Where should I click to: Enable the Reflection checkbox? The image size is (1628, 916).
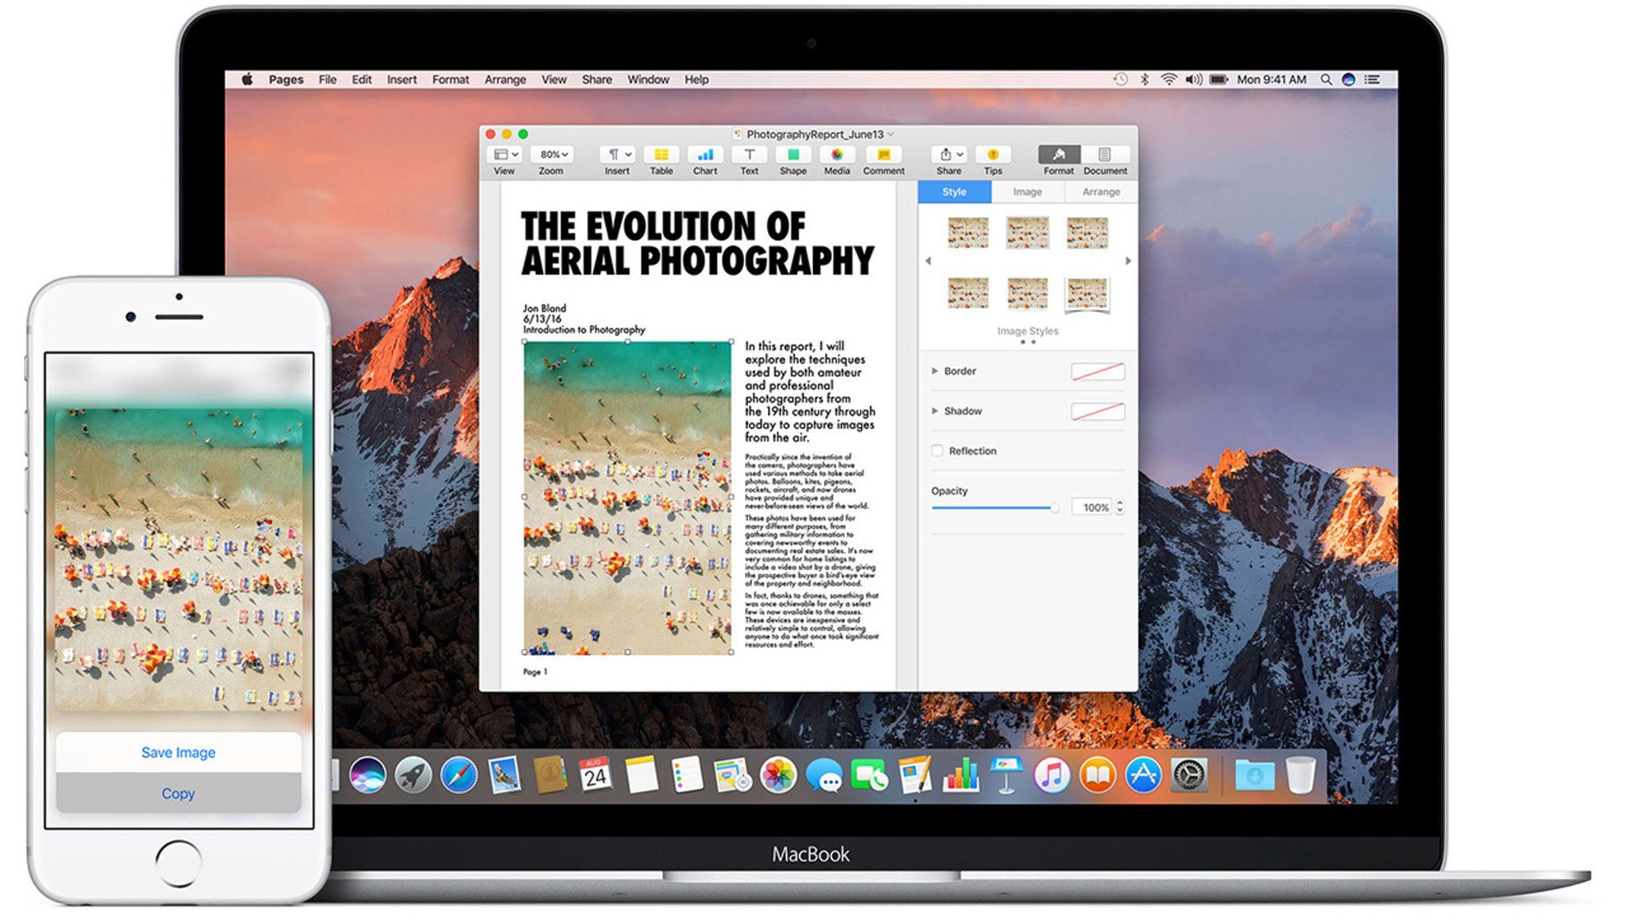(937, 451)
